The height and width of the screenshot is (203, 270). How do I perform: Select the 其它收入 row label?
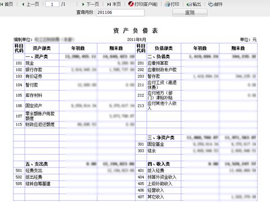(156, 197)
